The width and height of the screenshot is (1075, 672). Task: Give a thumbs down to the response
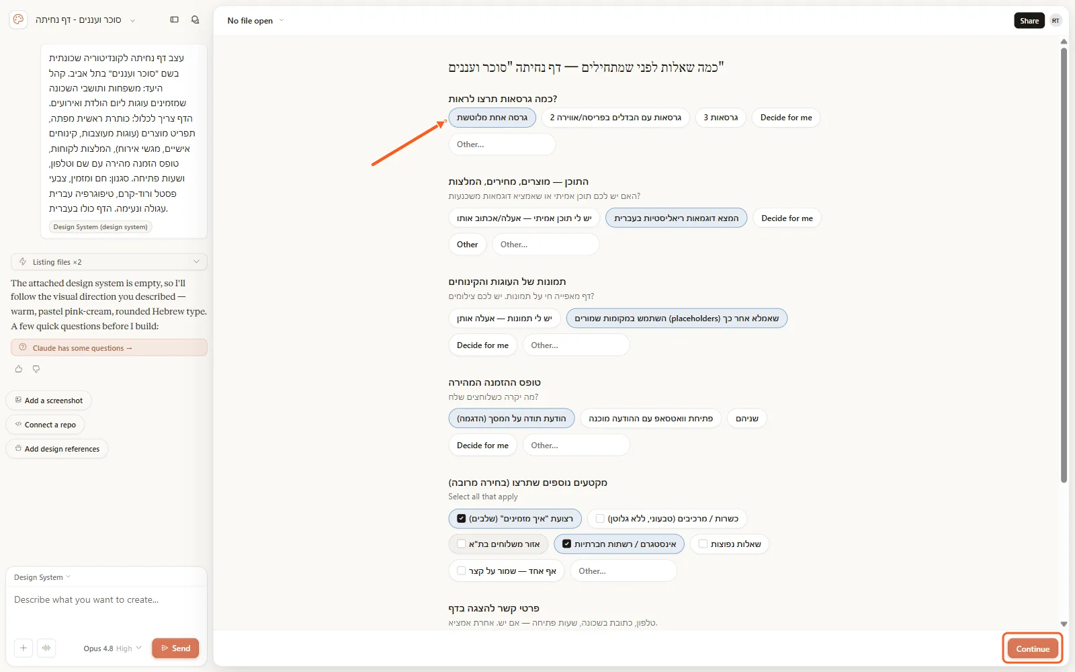pyautogui.click(x=36, y=369)
